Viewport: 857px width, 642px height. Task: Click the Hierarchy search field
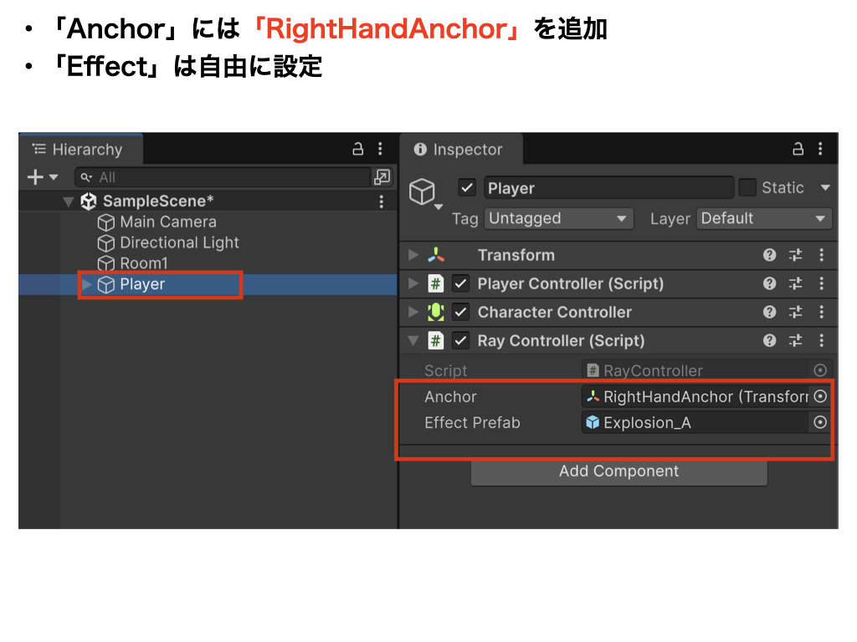tap(226, 177)
